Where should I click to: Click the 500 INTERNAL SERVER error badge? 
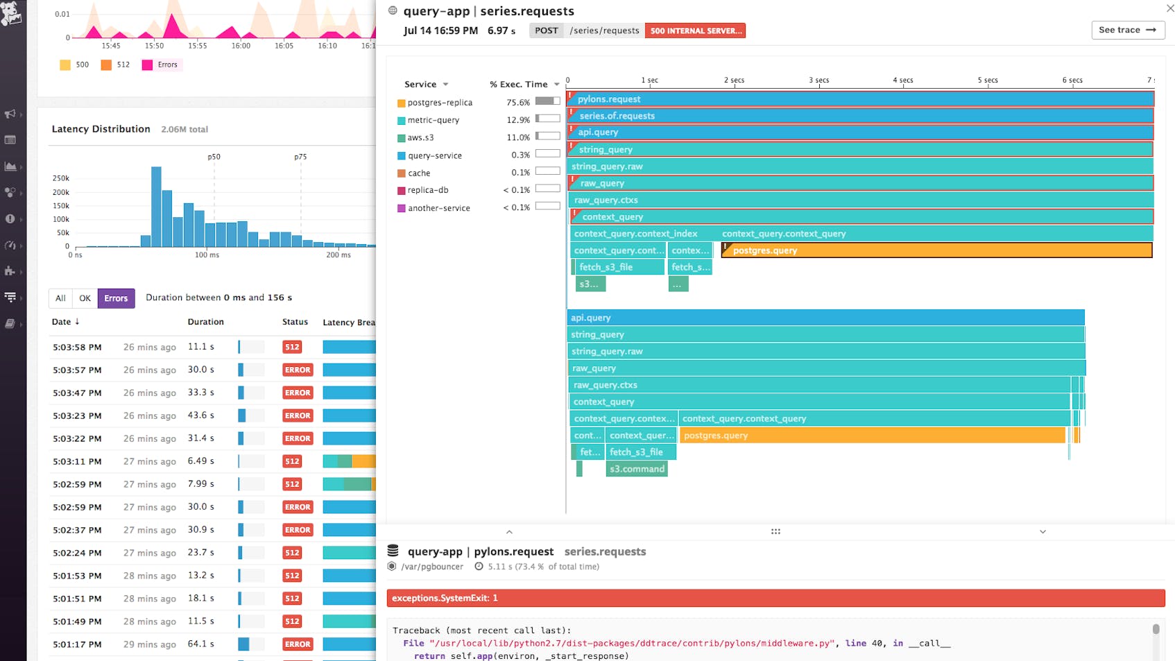(695, 30)
